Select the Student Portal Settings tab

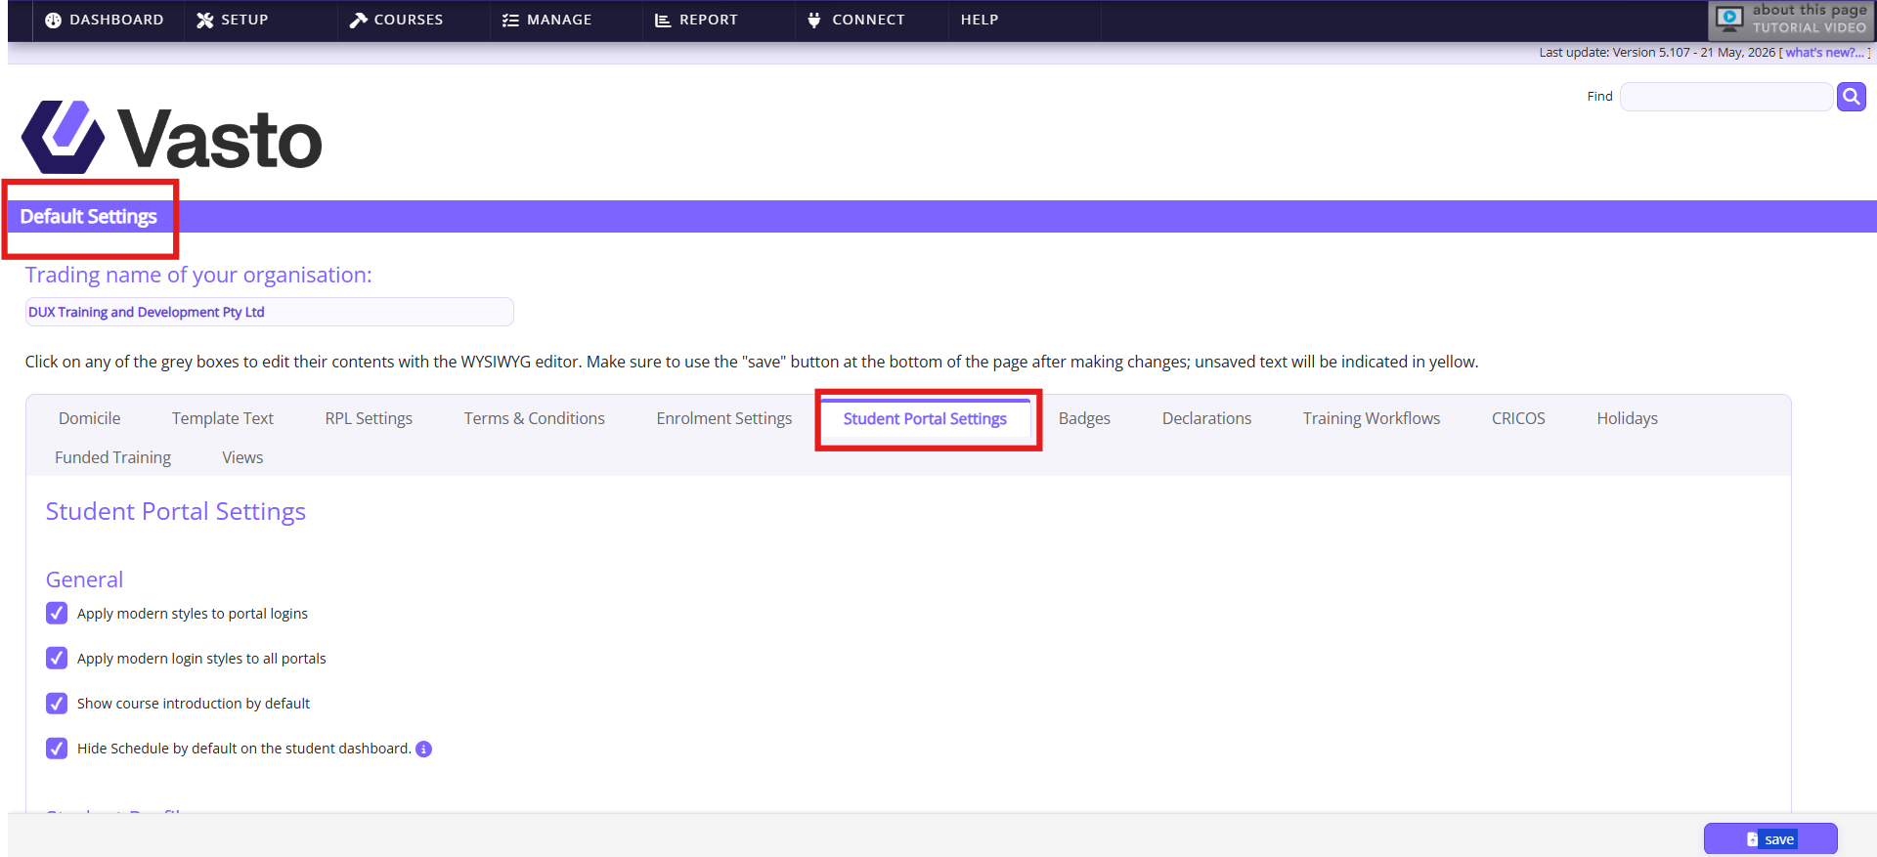pos(925,418)
